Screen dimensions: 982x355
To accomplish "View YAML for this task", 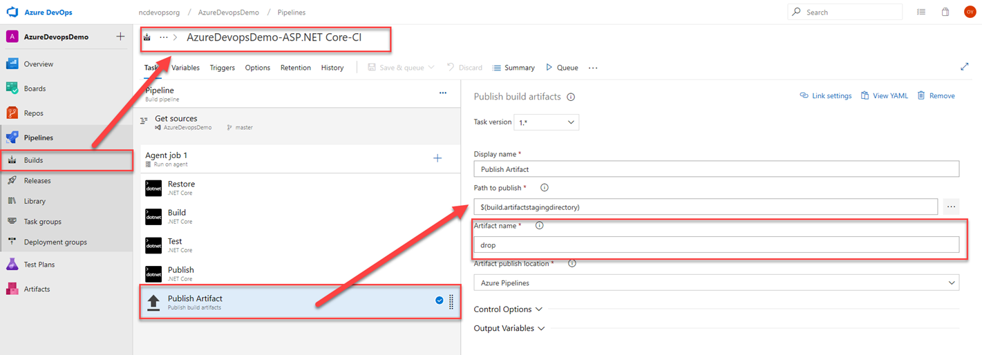I will point(884,96).
